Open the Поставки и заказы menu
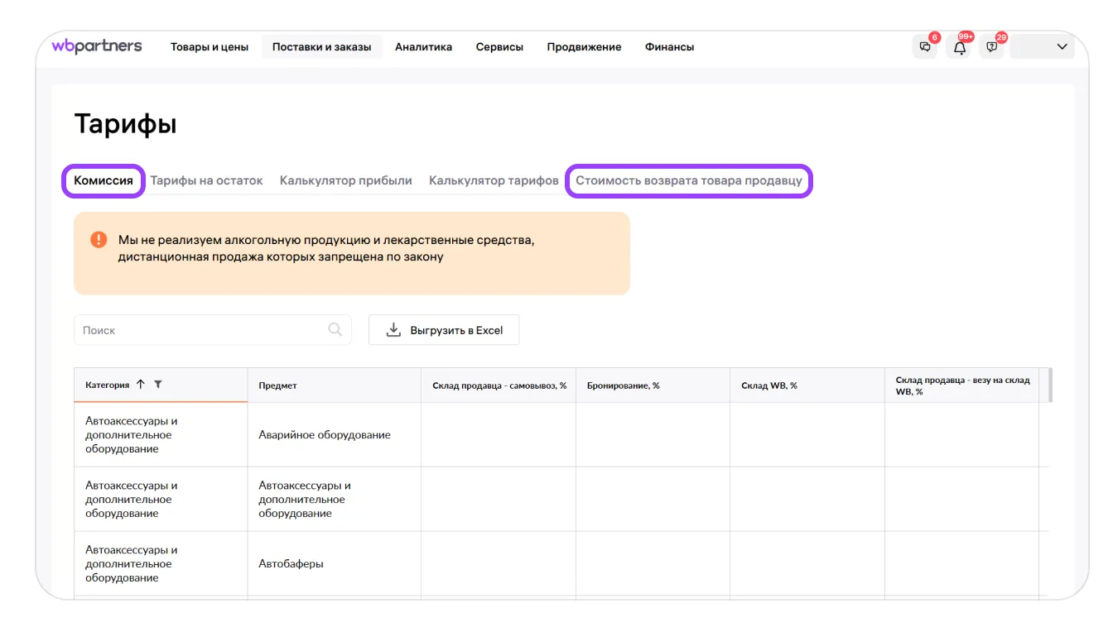The width and height of the screenshot is (1113, 632). tap(321, 47)
